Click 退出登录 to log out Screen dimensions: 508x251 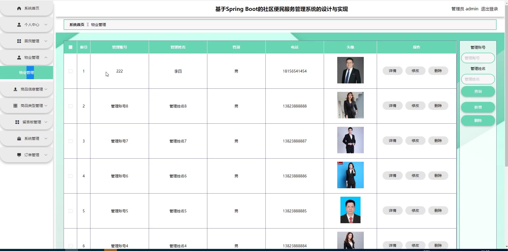click(489, 9)
